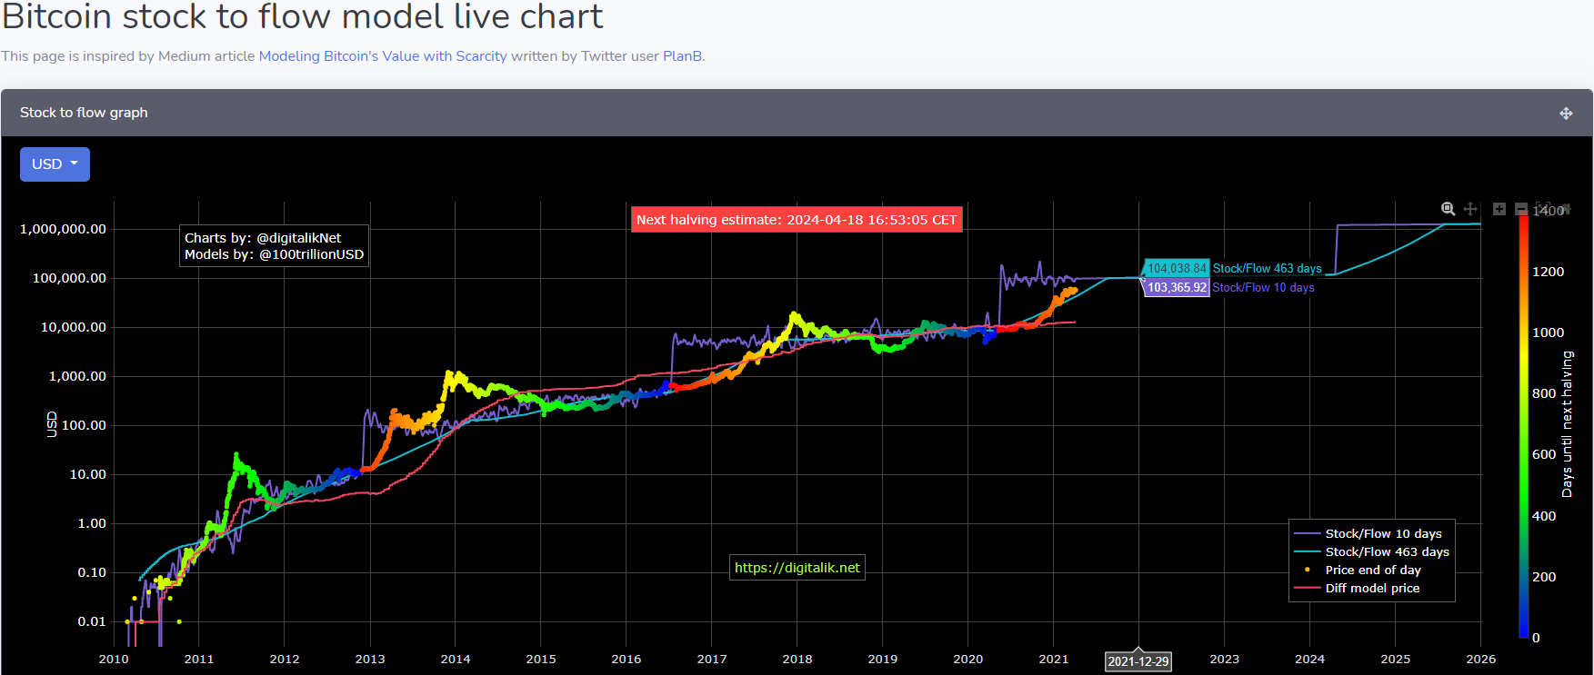Reset chart axes with home icon

tap(1565, 209)
